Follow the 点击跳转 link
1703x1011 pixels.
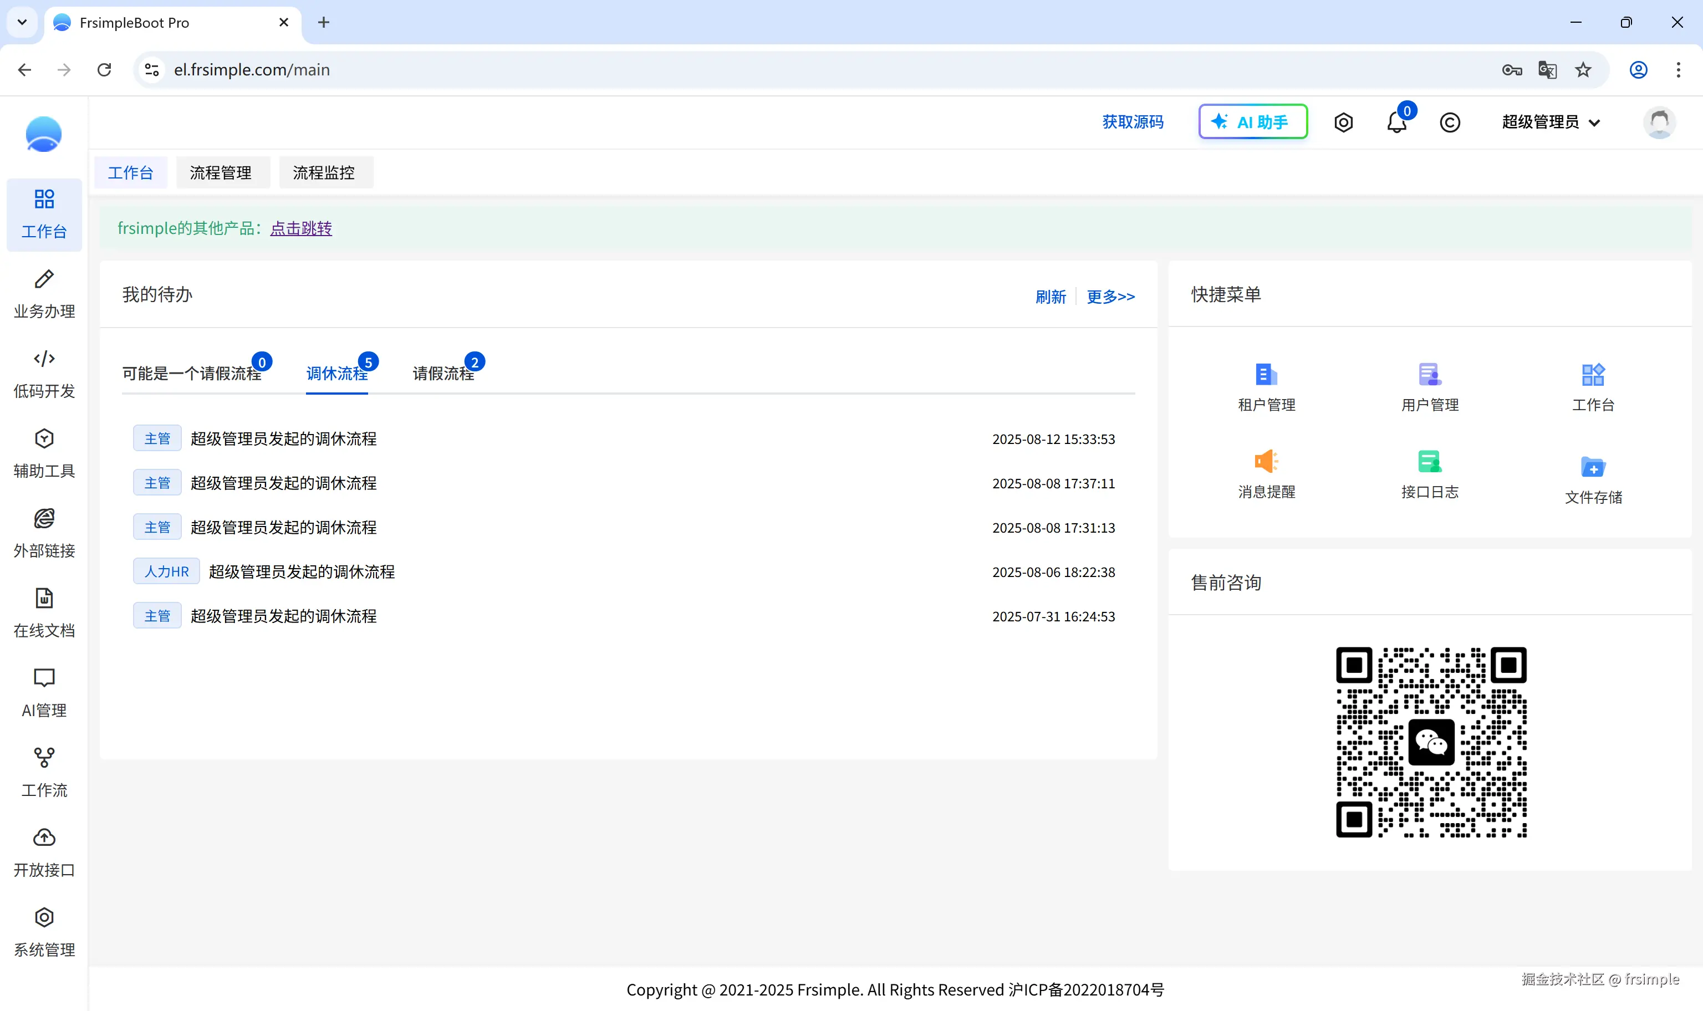[301, 228]
